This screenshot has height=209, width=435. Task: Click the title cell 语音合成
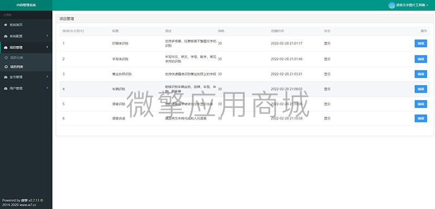coord(119,118)
